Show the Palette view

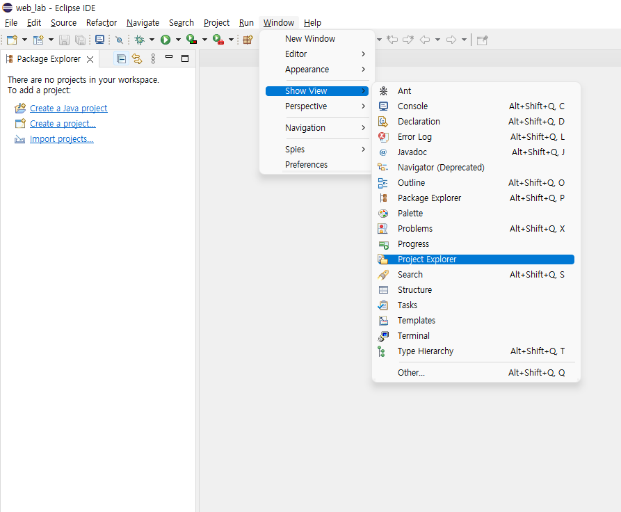click(x=476, y=213)
